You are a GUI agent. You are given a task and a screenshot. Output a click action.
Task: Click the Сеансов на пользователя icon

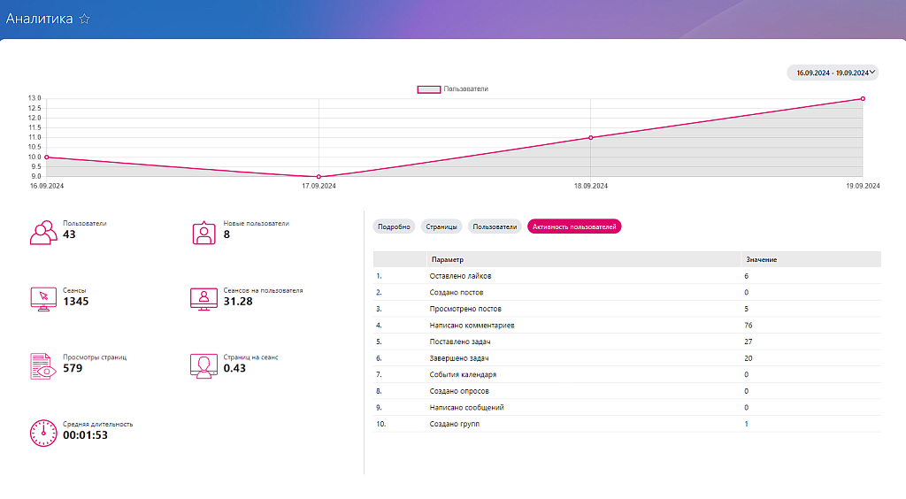tap(204, 298)
